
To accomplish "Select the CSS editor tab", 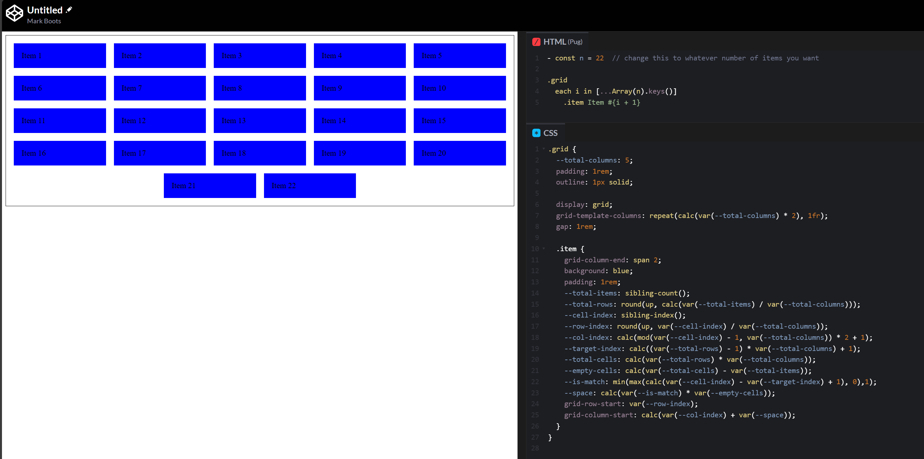I will [550, 133].
